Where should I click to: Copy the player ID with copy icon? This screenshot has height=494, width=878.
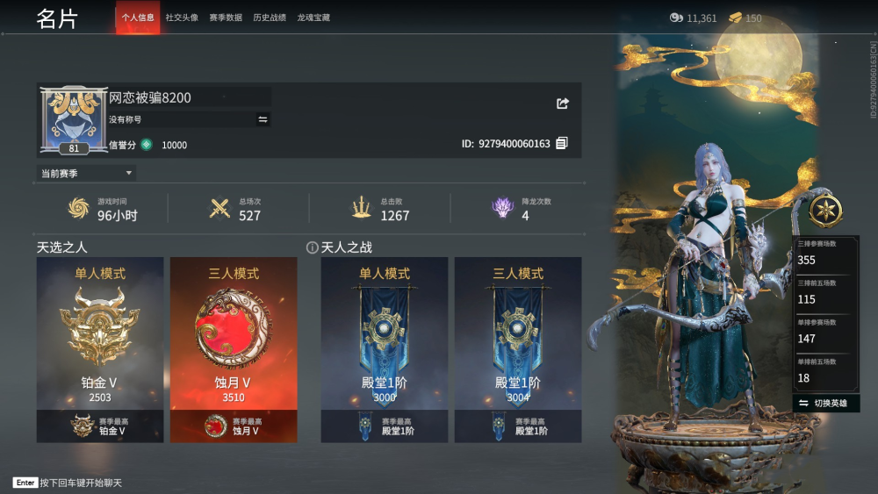tap(562, 143)
